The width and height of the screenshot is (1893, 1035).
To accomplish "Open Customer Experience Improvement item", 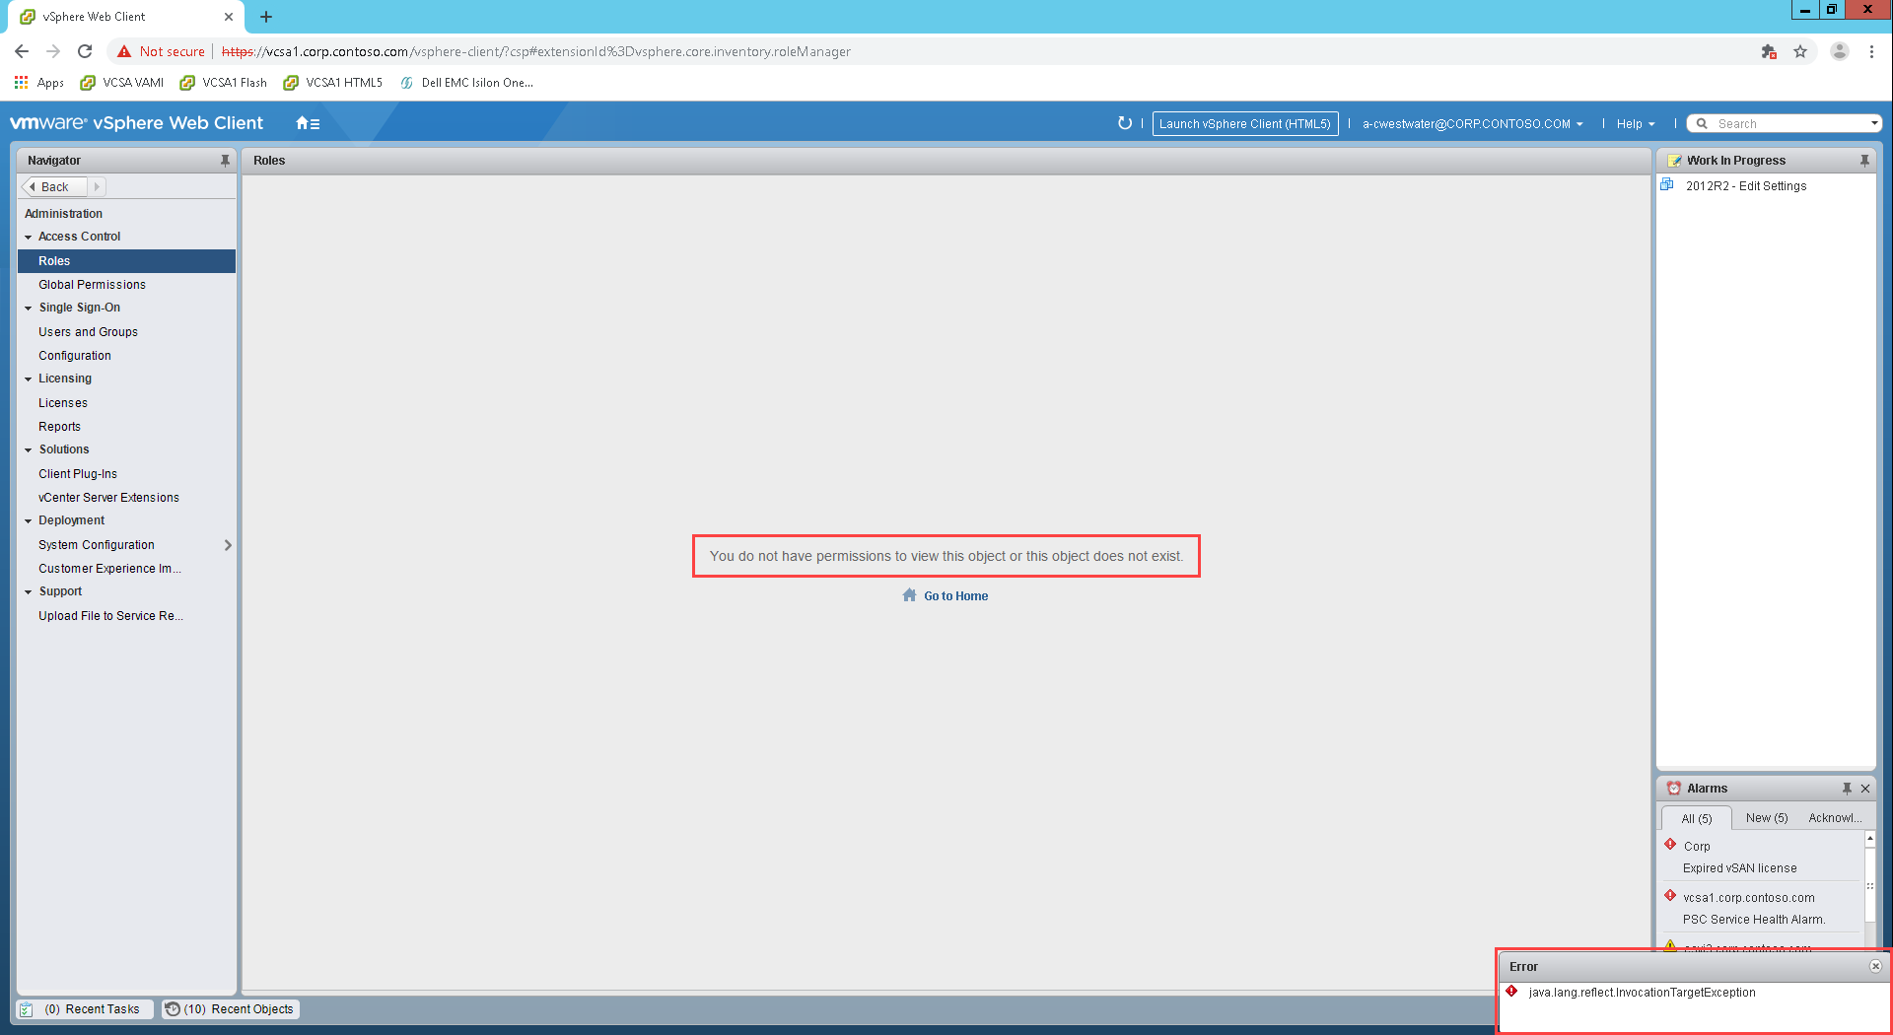I will (126, 569).
